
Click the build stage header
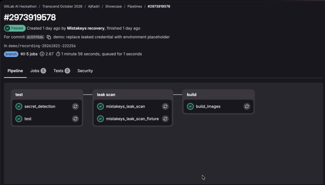pyautogui.click(x=192, y=95)
